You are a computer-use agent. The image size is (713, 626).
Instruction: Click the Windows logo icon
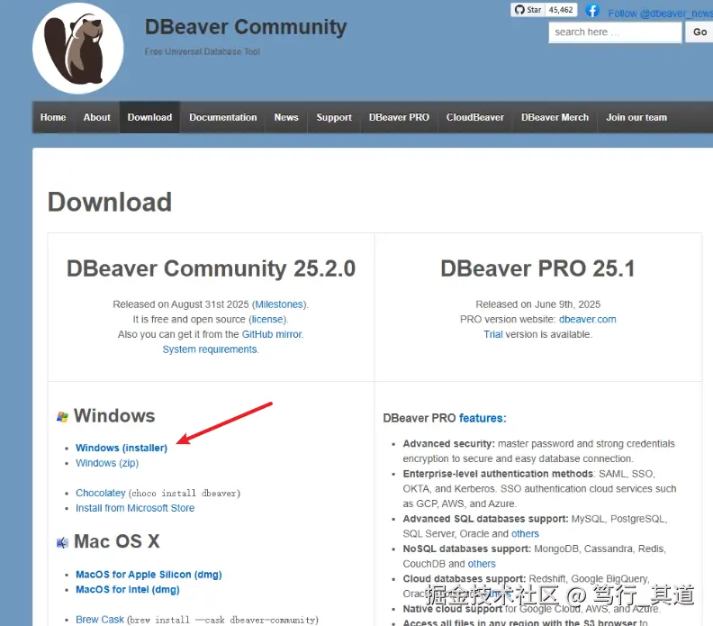(x=62, y=416)
